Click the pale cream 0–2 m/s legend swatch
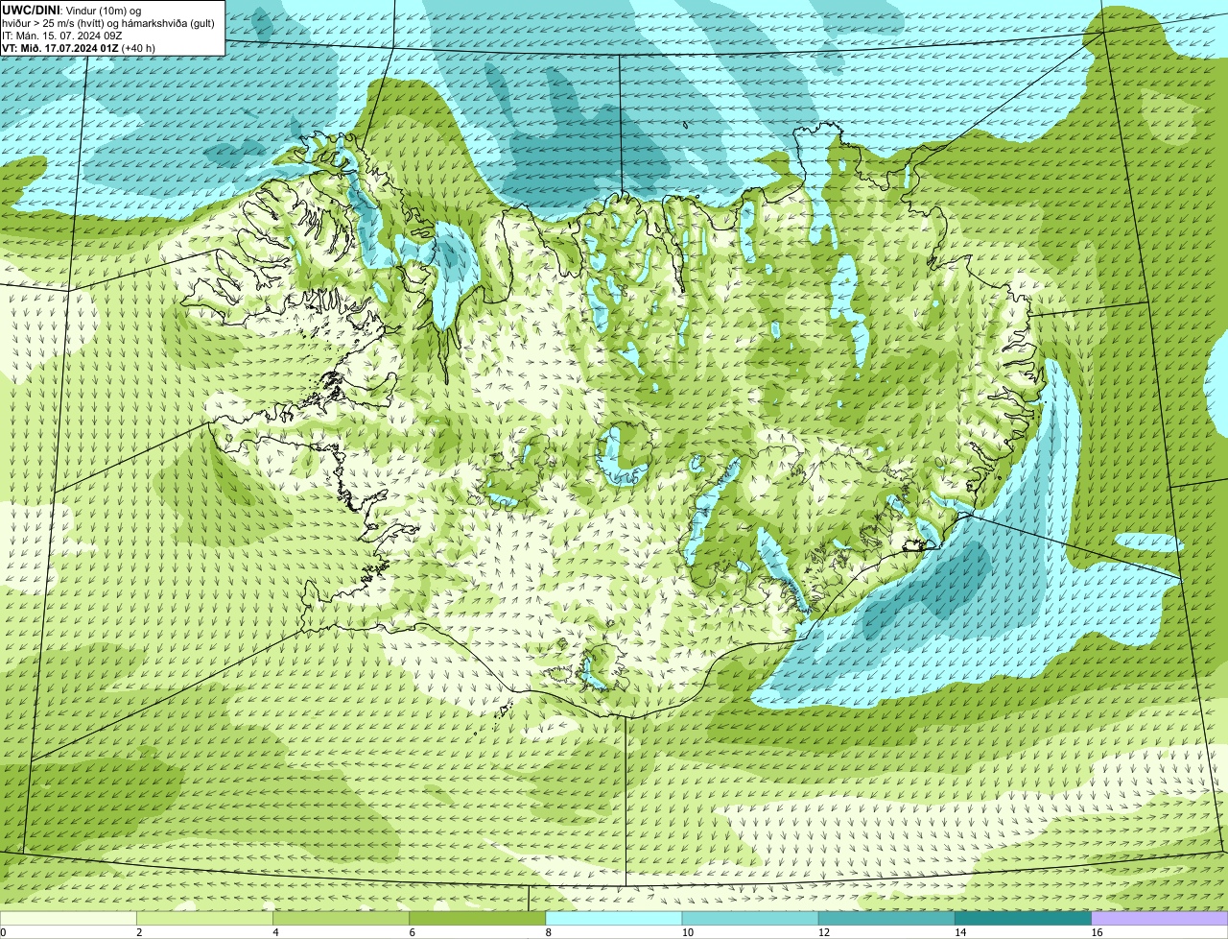The image size is (1228, 939). [68, 918]
